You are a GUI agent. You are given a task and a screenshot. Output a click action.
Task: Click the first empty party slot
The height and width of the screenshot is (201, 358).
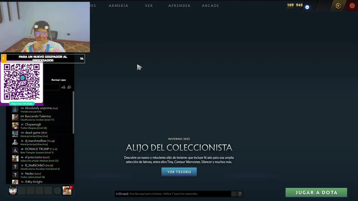(x=22, y=191)
